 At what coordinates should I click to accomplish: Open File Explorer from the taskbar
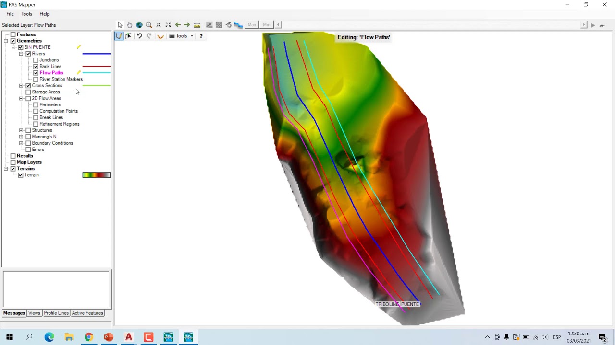point(69,337)
